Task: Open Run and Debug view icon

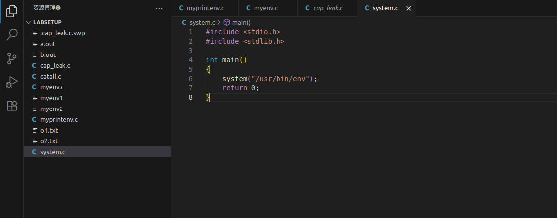Action: coord(12,82)
